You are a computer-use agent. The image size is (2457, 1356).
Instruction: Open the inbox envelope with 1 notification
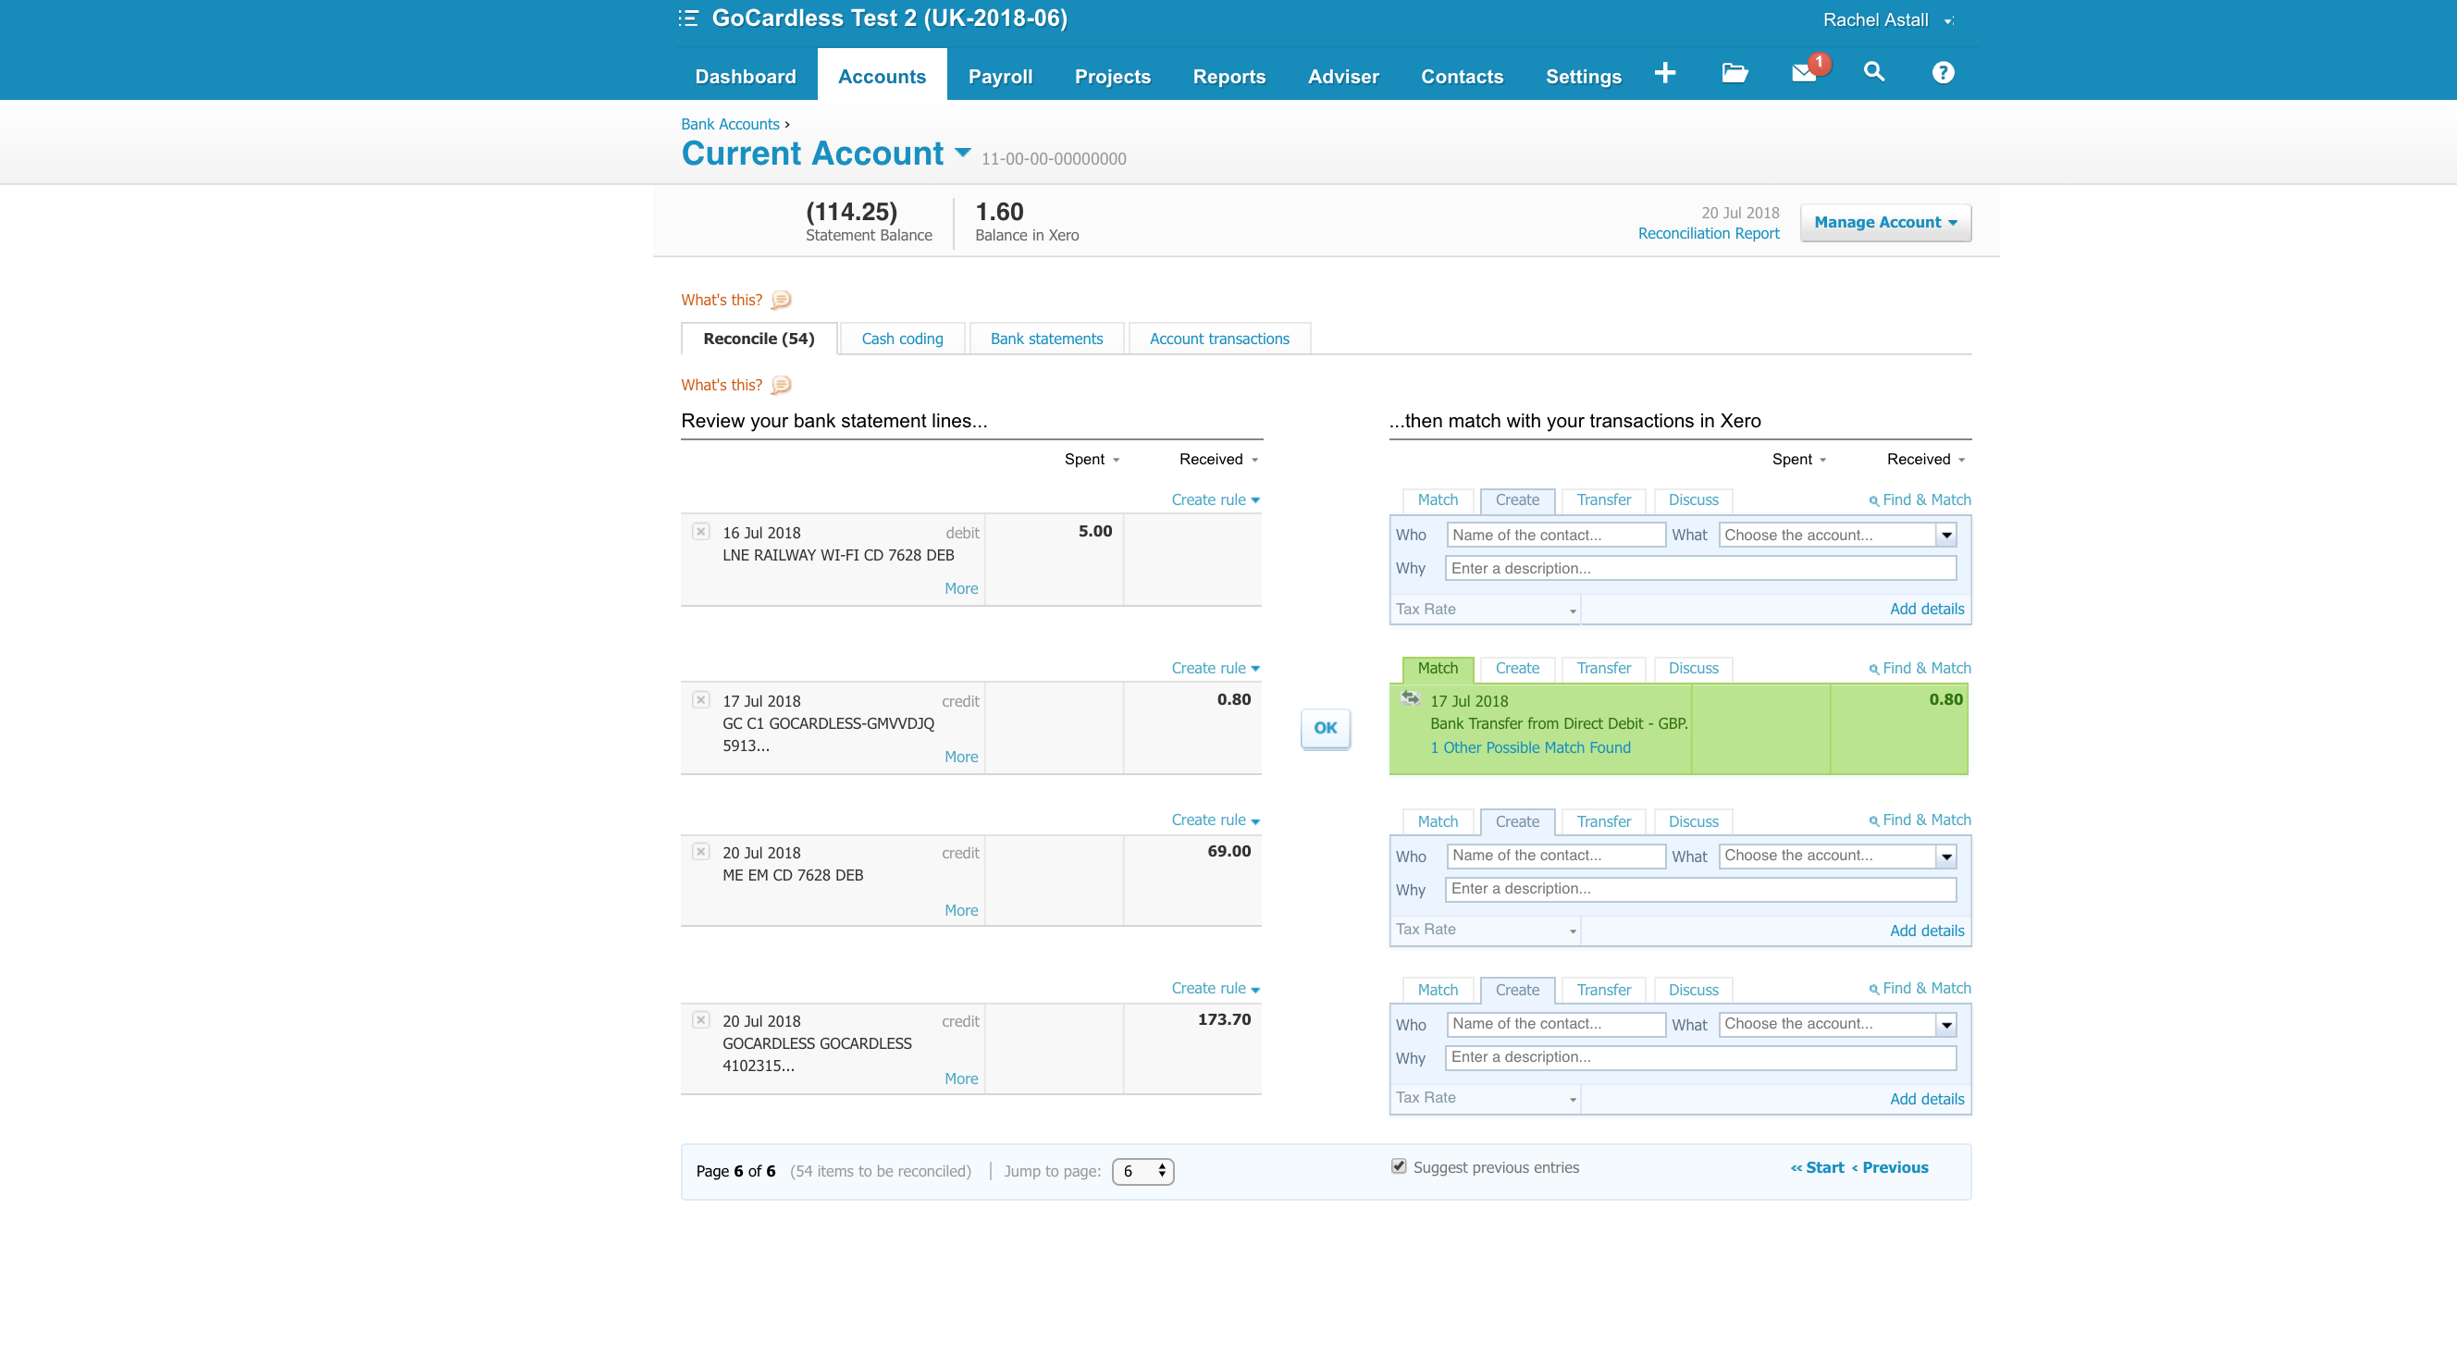pos(1803,72)
